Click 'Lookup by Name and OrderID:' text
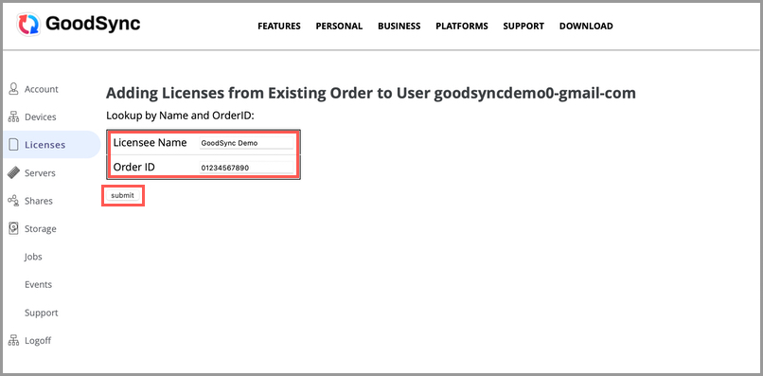 click(x=181, y=116)
